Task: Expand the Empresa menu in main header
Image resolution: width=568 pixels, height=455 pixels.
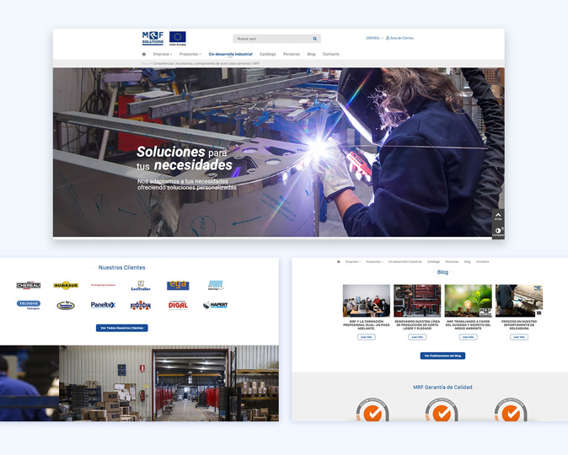Action: coord(163,54)
